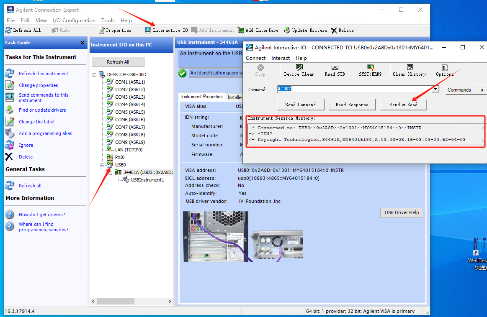
Task: Open Options in Interactive IO
Action: (445, 70)
